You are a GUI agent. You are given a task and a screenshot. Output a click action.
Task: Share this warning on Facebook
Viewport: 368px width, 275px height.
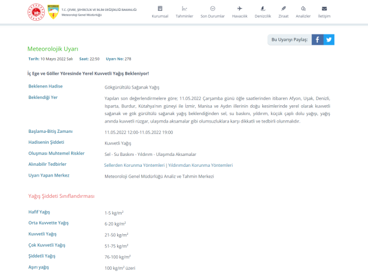click(317, 40)
